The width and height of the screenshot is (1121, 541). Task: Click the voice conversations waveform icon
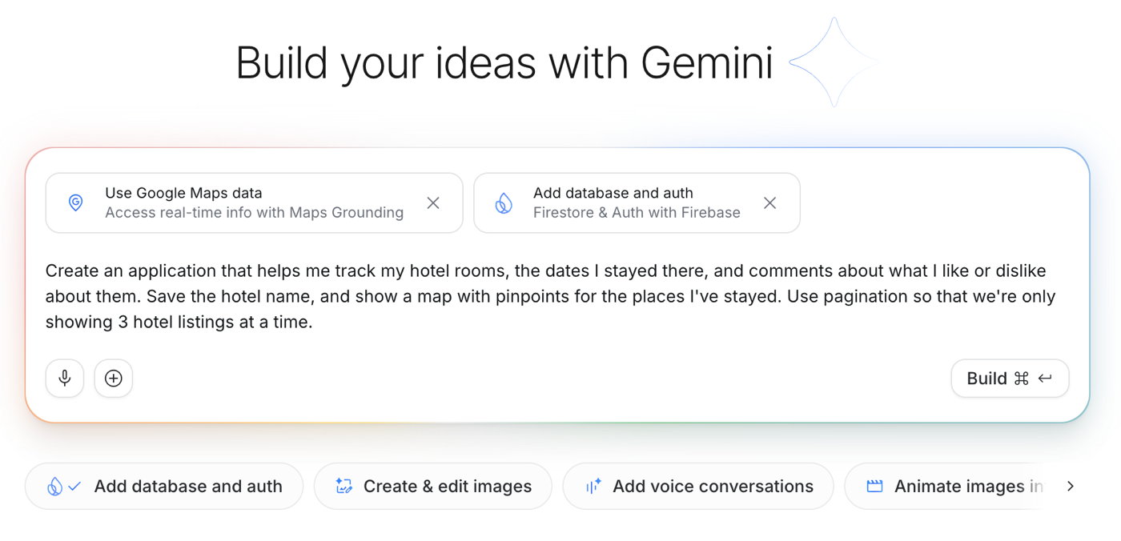click(x=593, y=486)
